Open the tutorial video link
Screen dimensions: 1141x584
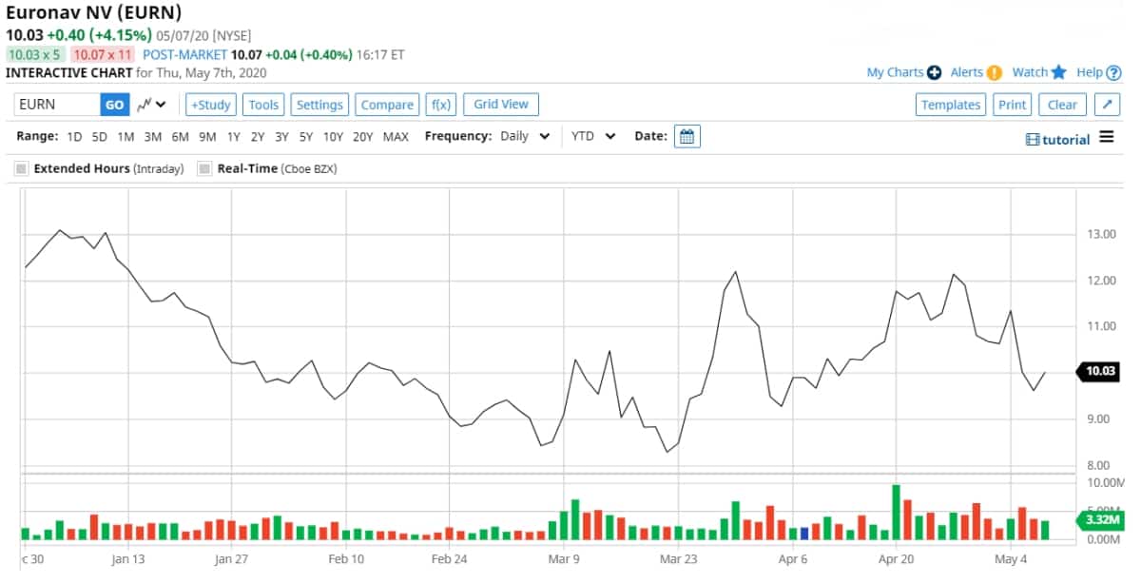(1058, 140)
